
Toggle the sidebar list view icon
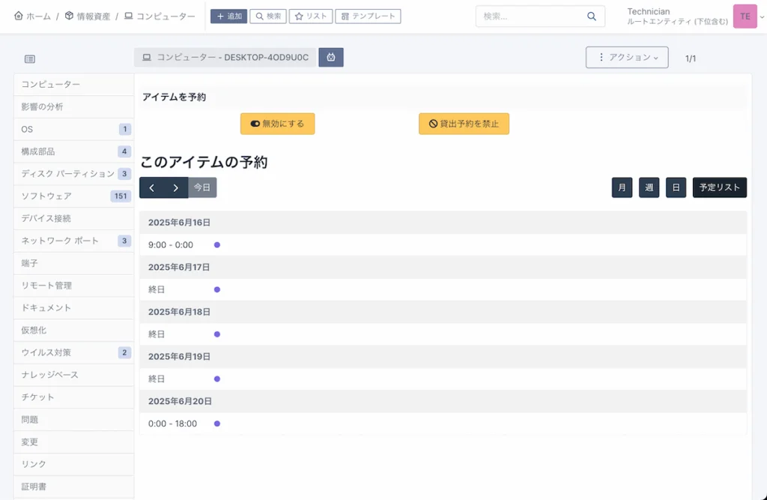click(x=30, y=58)
